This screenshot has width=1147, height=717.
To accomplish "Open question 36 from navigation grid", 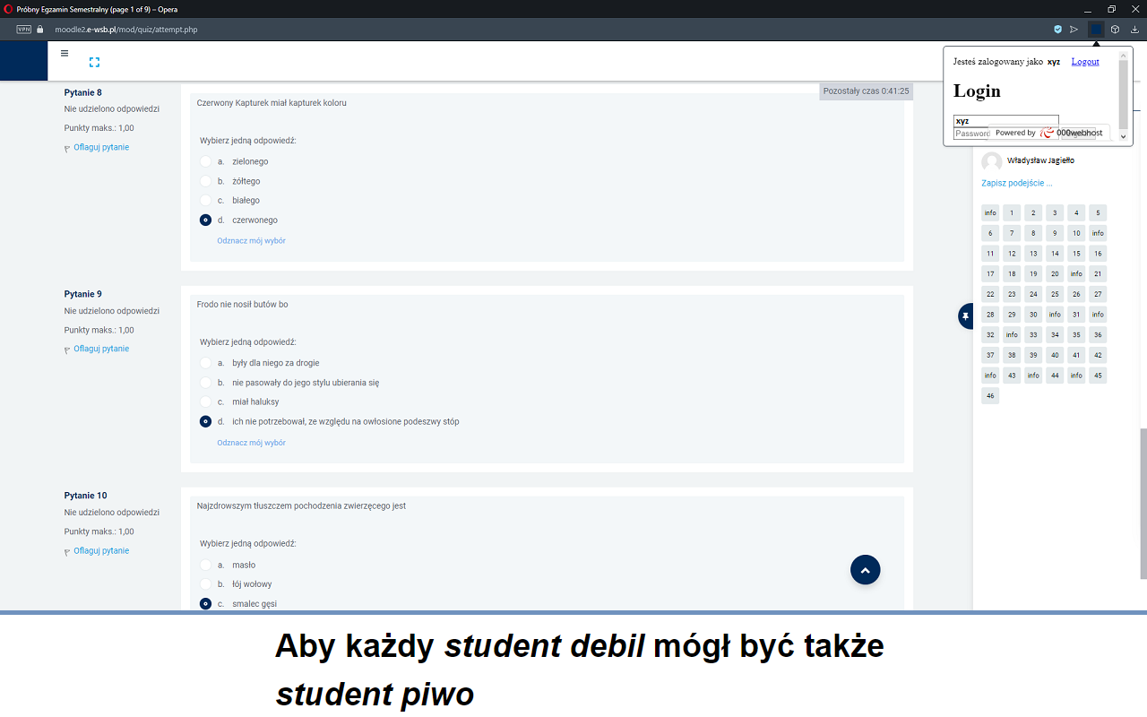I will [x=1098, y=334].
